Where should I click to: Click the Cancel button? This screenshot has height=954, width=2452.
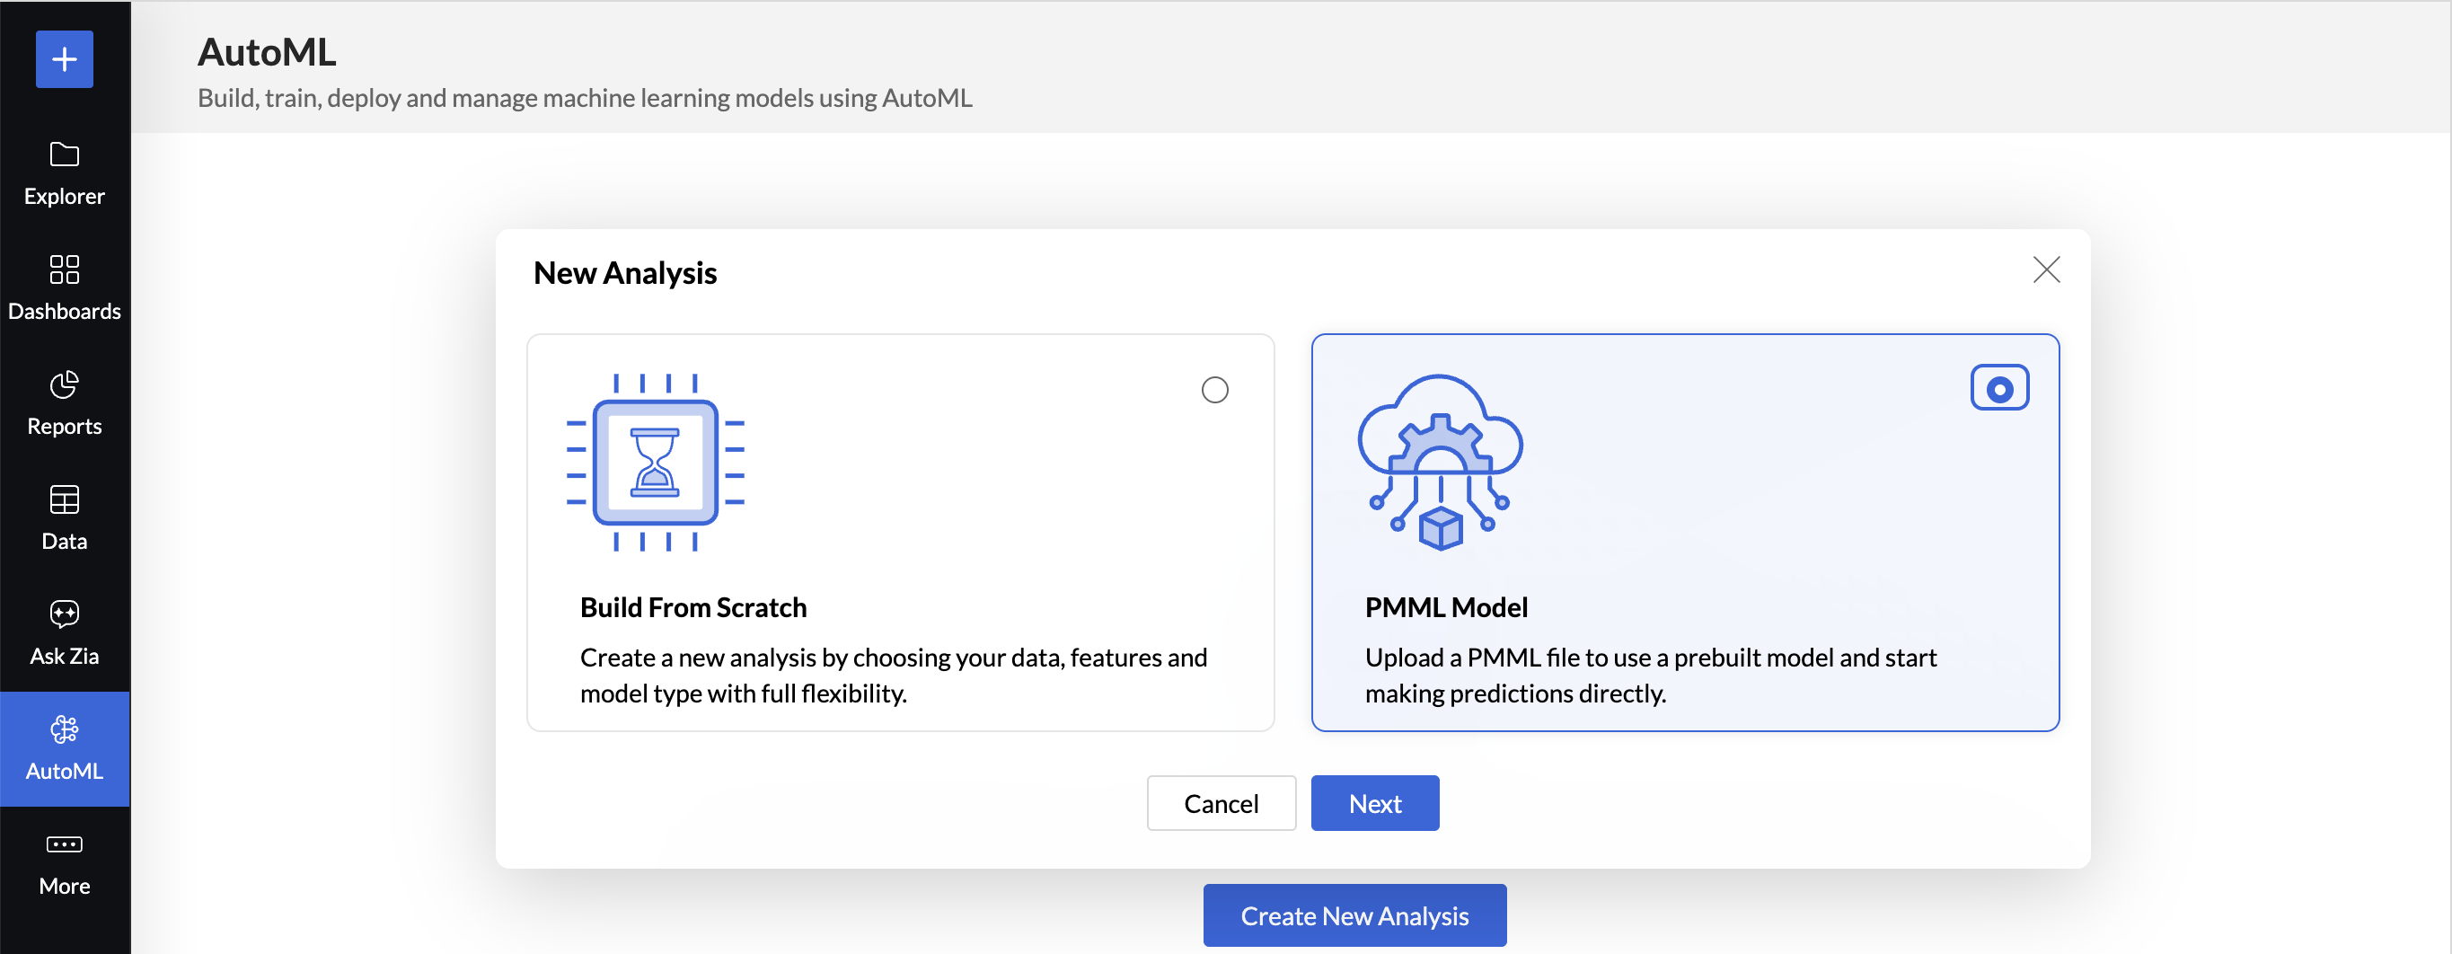1222,804
